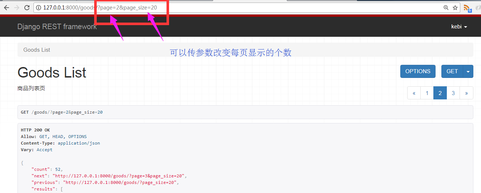Expand the kebi user dropdown
Screen dimensions: 481x193
[459, 27]
